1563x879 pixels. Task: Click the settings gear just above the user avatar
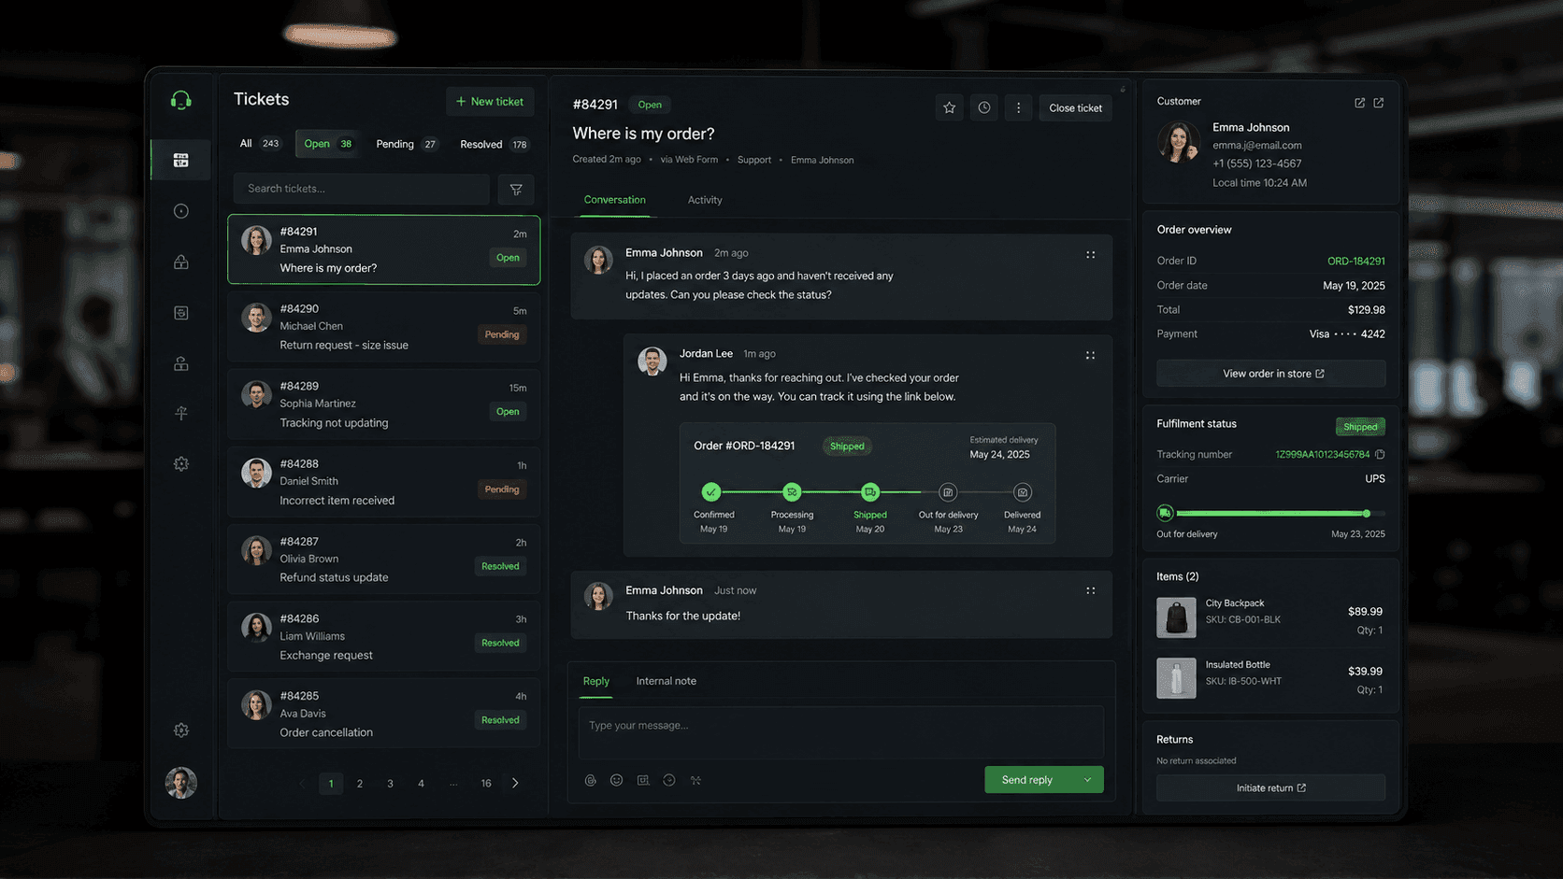[x=181, y=730]
